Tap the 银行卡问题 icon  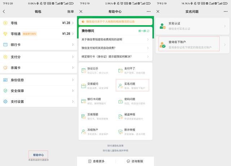pos(84,101)
